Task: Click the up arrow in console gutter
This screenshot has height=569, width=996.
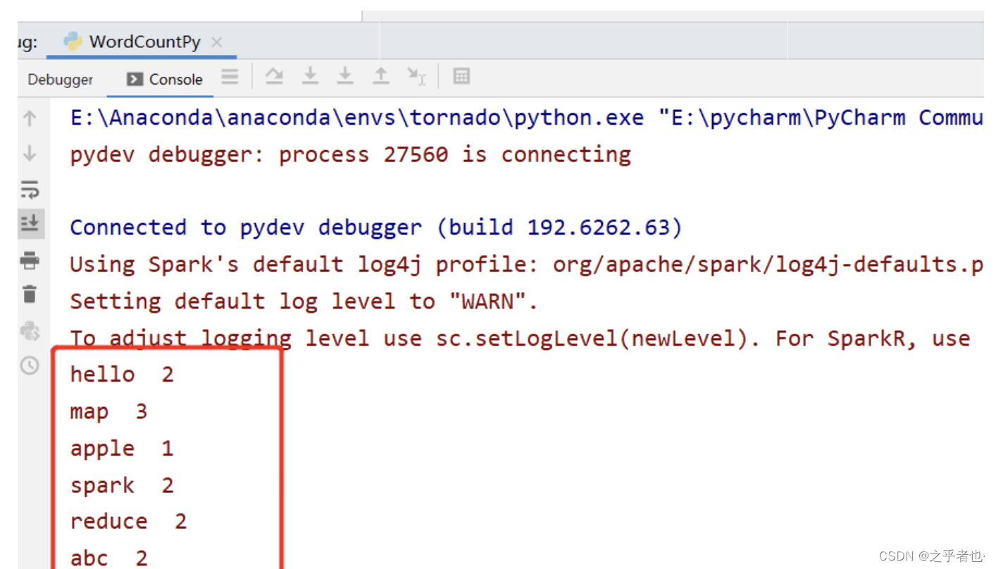Action: 30,118
